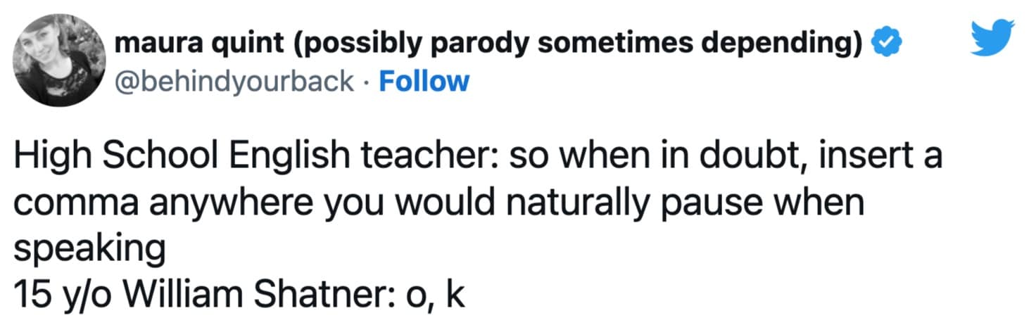
Task: Click the Follow link
Action: point(424,82)
